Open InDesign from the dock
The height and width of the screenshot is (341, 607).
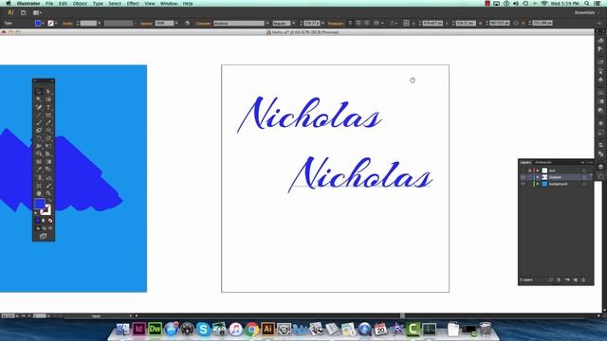138,329
